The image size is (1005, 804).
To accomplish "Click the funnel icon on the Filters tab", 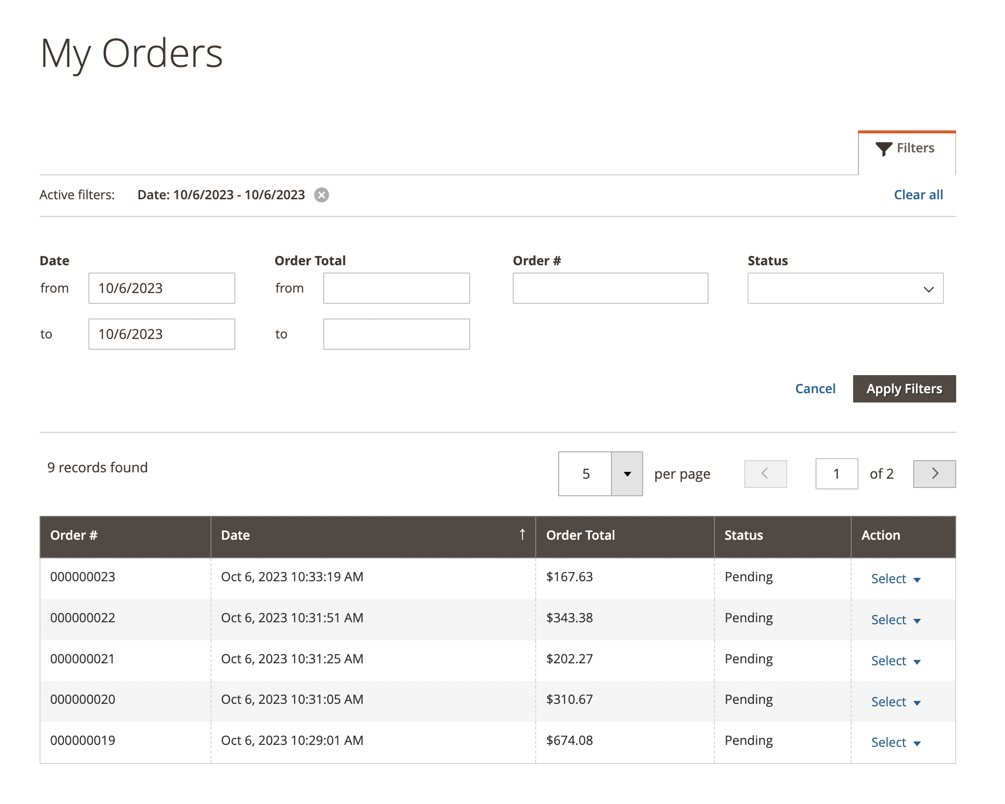I will 883,148.
